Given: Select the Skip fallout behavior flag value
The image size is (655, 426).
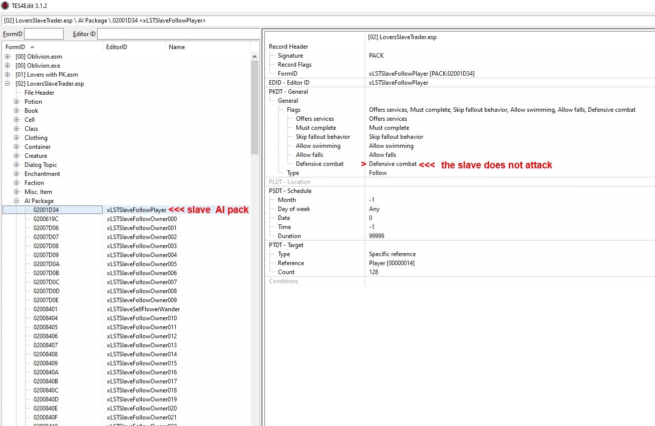Looking at the screenshot, I should pyautogui.click(x=396, y=137).
